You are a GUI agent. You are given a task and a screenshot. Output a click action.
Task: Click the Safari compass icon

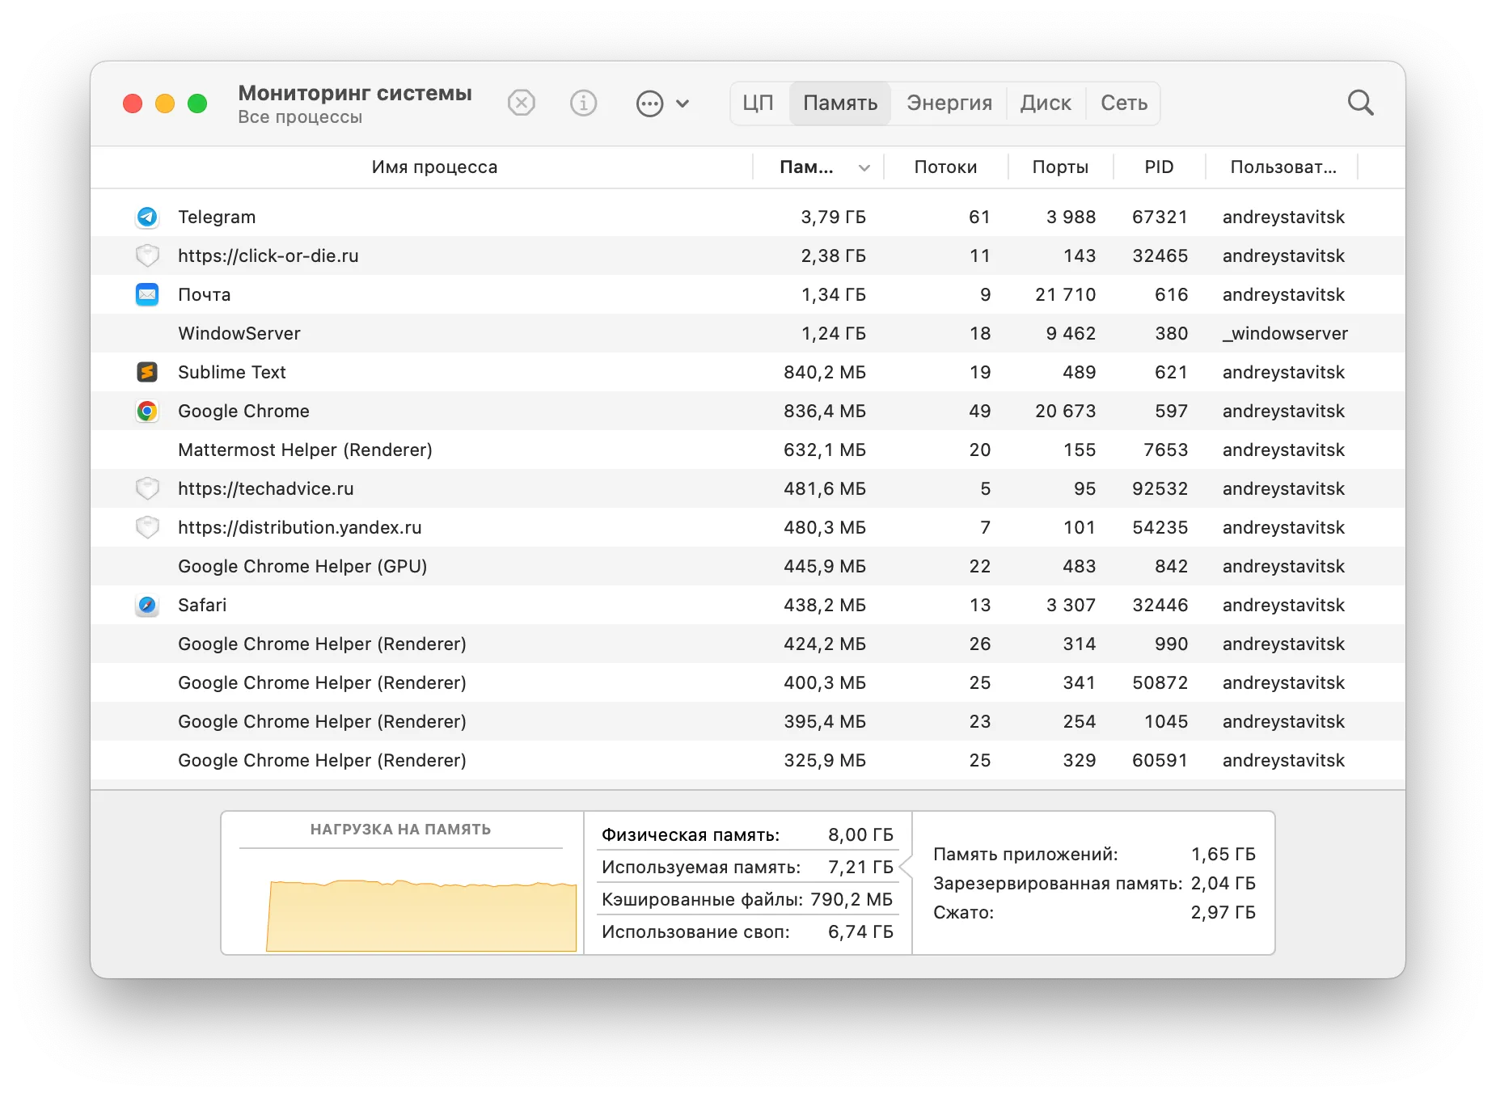147,605
